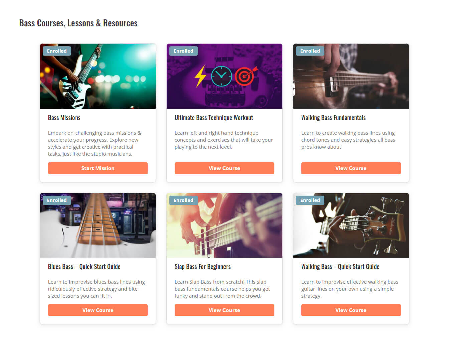Image resolution: width=449 pixels, height=346 pixels.
Task: View the Slap Bass For Beginners course
Action: pyautogui.click(x=224, y=310)
